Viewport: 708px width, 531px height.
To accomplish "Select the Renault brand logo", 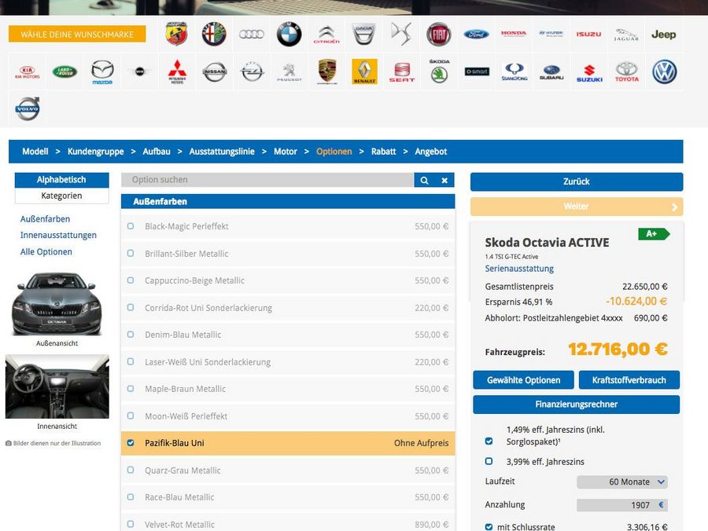I will [364, 71].
